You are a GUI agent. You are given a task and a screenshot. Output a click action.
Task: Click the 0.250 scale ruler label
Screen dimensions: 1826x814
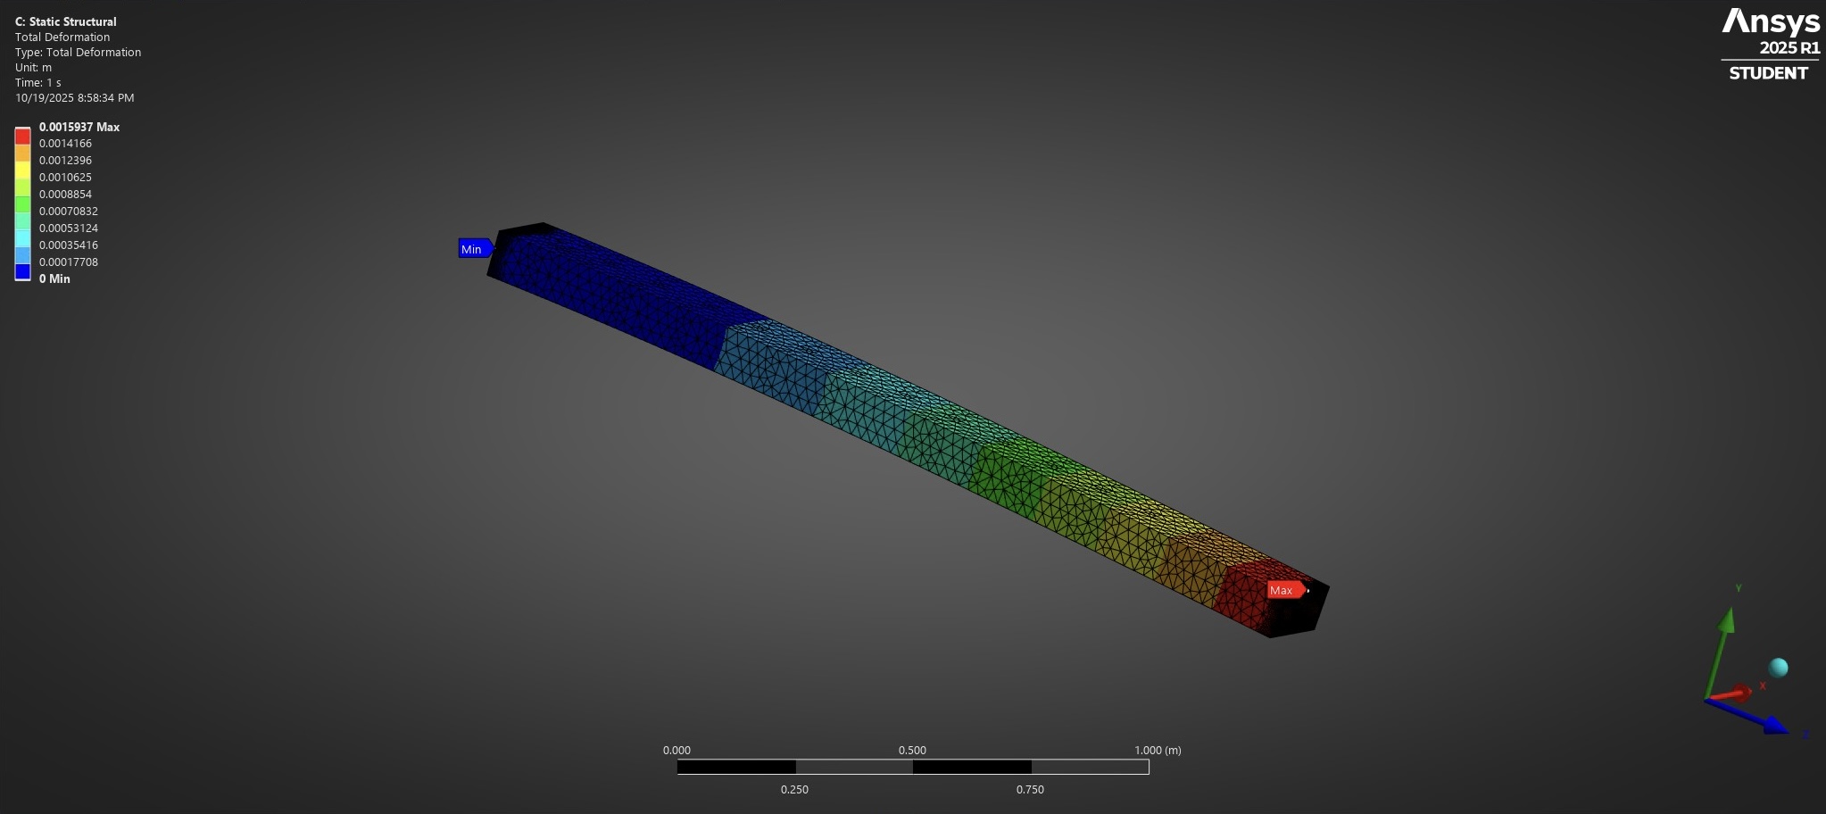pos(794,790)
